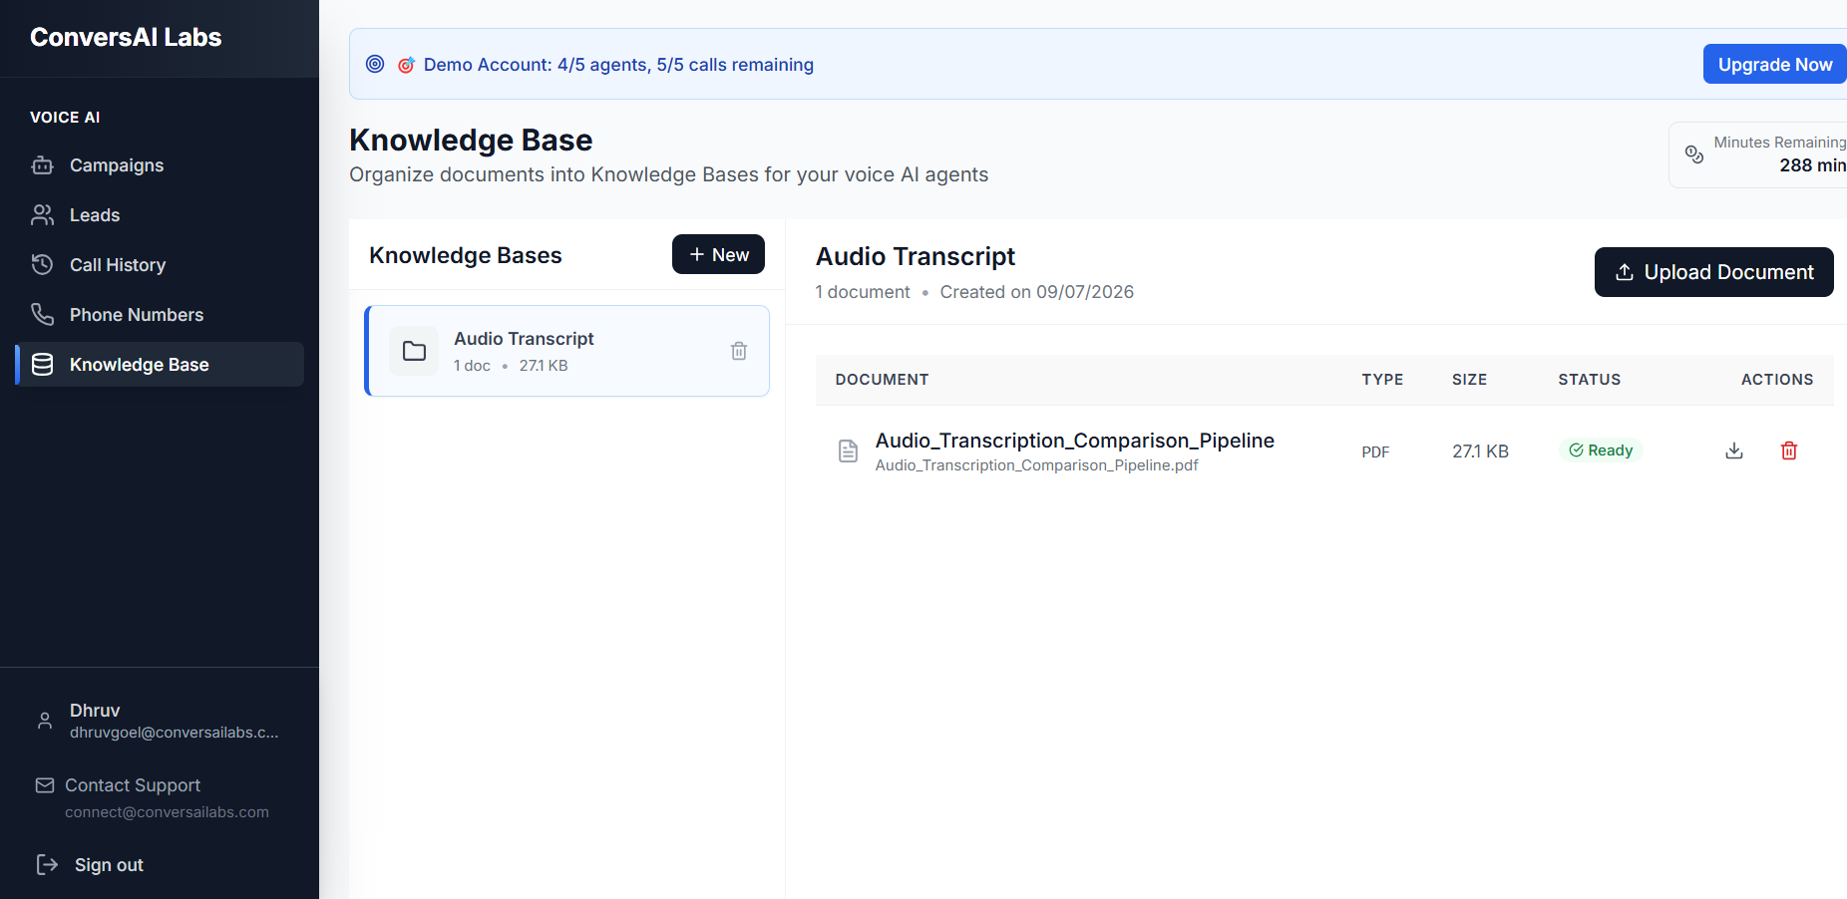The width and height of the screenshot is (1847, 899).
Task: Click the Phone Numbers handset icon
Action: point(42,315)
